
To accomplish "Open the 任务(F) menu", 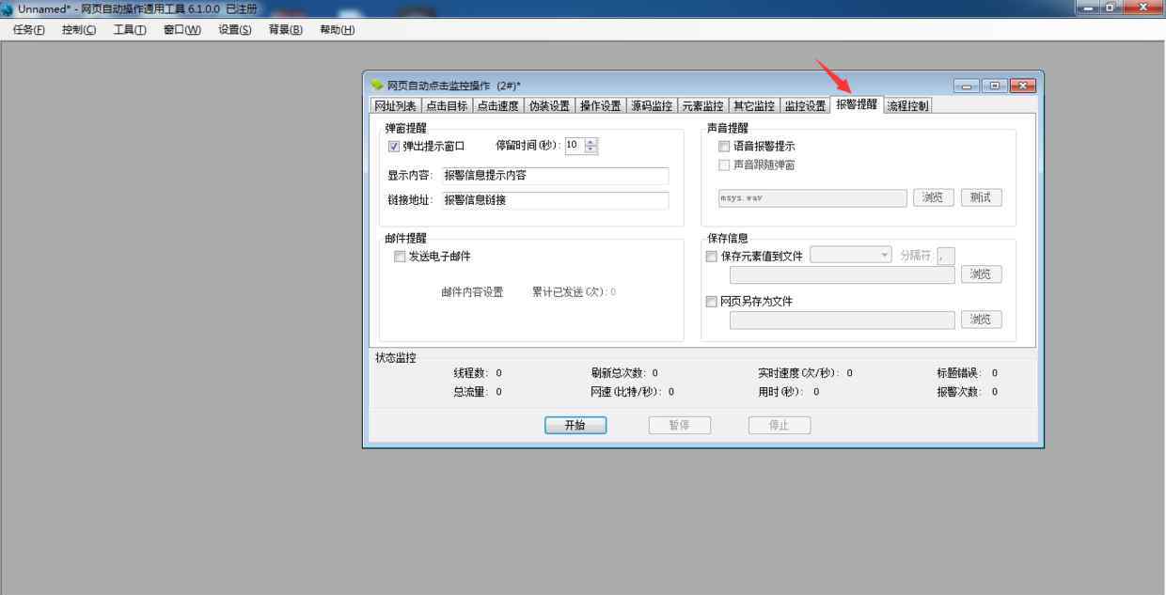I will (x=28, y=30).
